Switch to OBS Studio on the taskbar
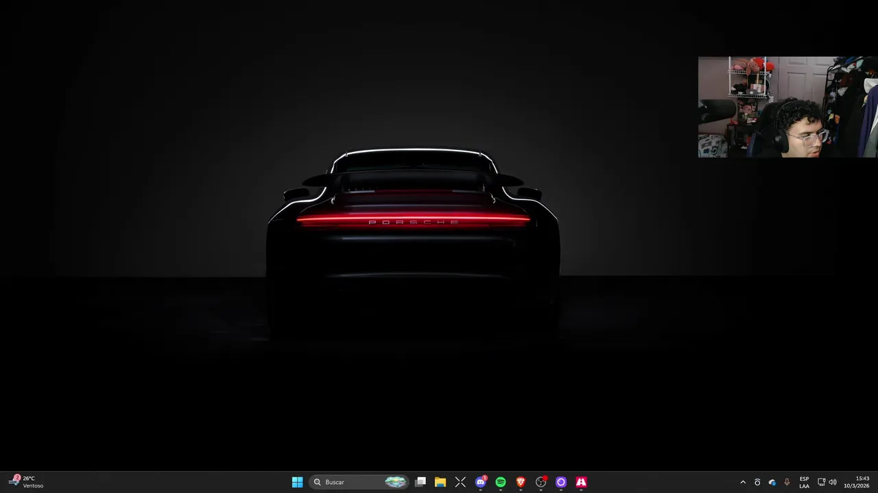 (x=541, y=482)
